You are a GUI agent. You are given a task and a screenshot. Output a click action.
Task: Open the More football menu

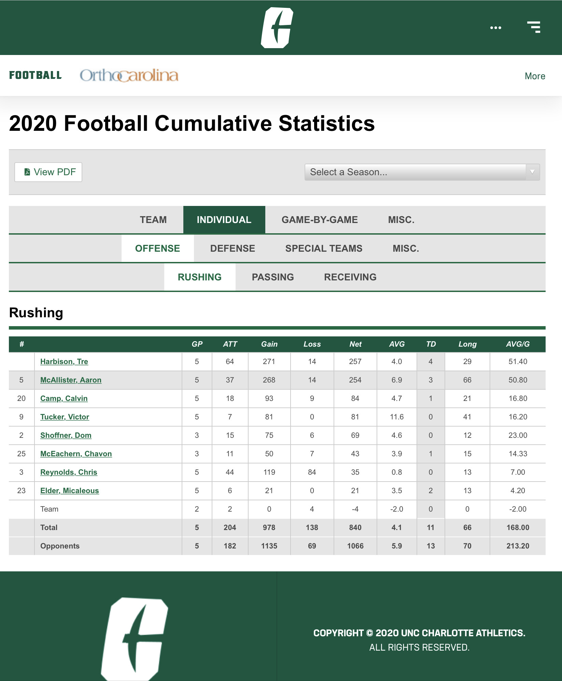[535, 76]
